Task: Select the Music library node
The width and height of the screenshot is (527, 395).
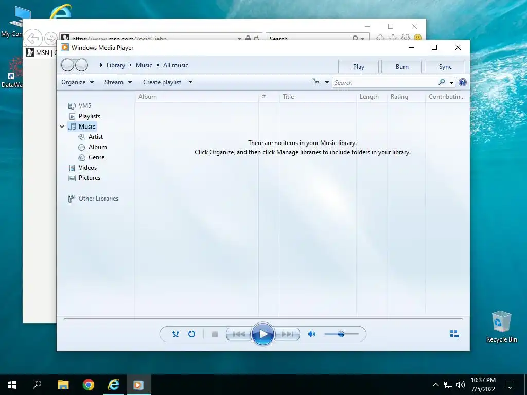Action: pyautogui.click(x=82, y=127)
